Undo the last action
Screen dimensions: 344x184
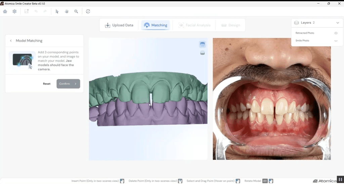click(x=36, y=11)
